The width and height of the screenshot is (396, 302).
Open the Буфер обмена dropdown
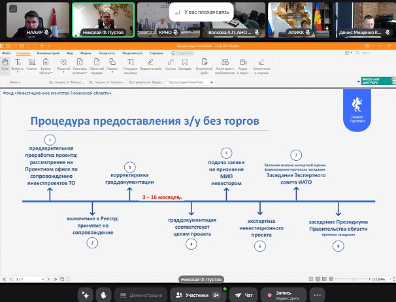(46, 64)
